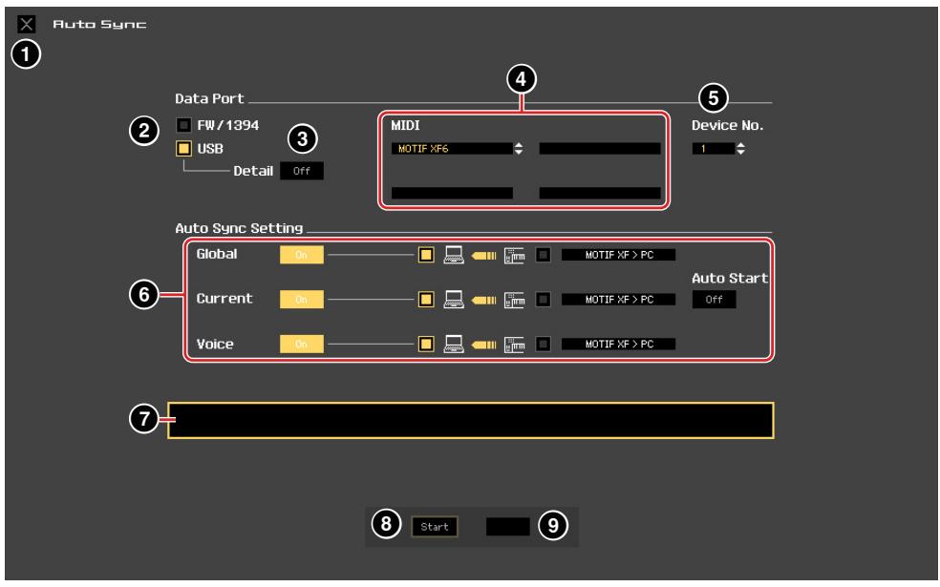Click the synthesizer icon in Current row
The width and height of the screenshot is (940, 587).
pos(514,300)
